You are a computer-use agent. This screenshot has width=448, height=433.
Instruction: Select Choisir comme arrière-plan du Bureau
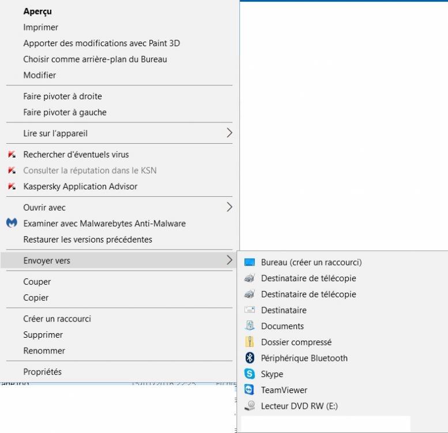(x=95, y=59)
